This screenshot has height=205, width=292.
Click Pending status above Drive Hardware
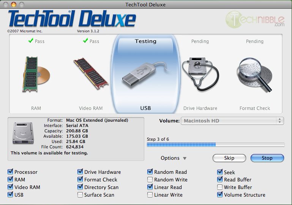(x=200, y=41)
